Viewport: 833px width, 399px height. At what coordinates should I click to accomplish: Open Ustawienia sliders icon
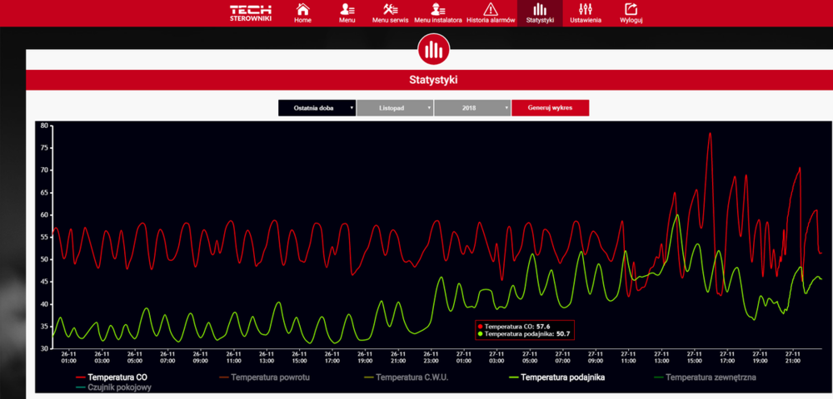pos(586,9)
